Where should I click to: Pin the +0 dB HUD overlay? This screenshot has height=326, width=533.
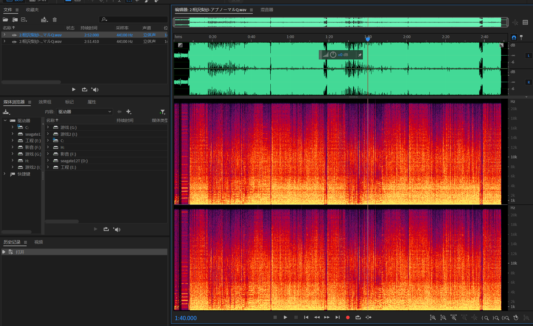(x=360, y=55)
